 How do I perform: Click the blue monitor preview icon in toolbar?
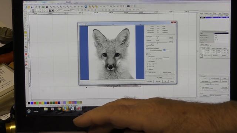click(86, 7)
